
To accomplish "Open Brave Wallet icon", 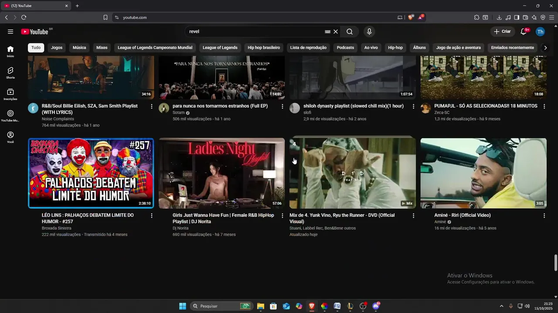I will [525, 17].
